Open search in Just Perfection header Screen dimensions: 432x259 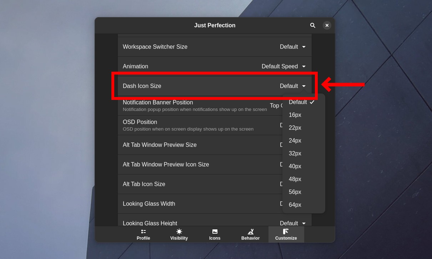313,25
